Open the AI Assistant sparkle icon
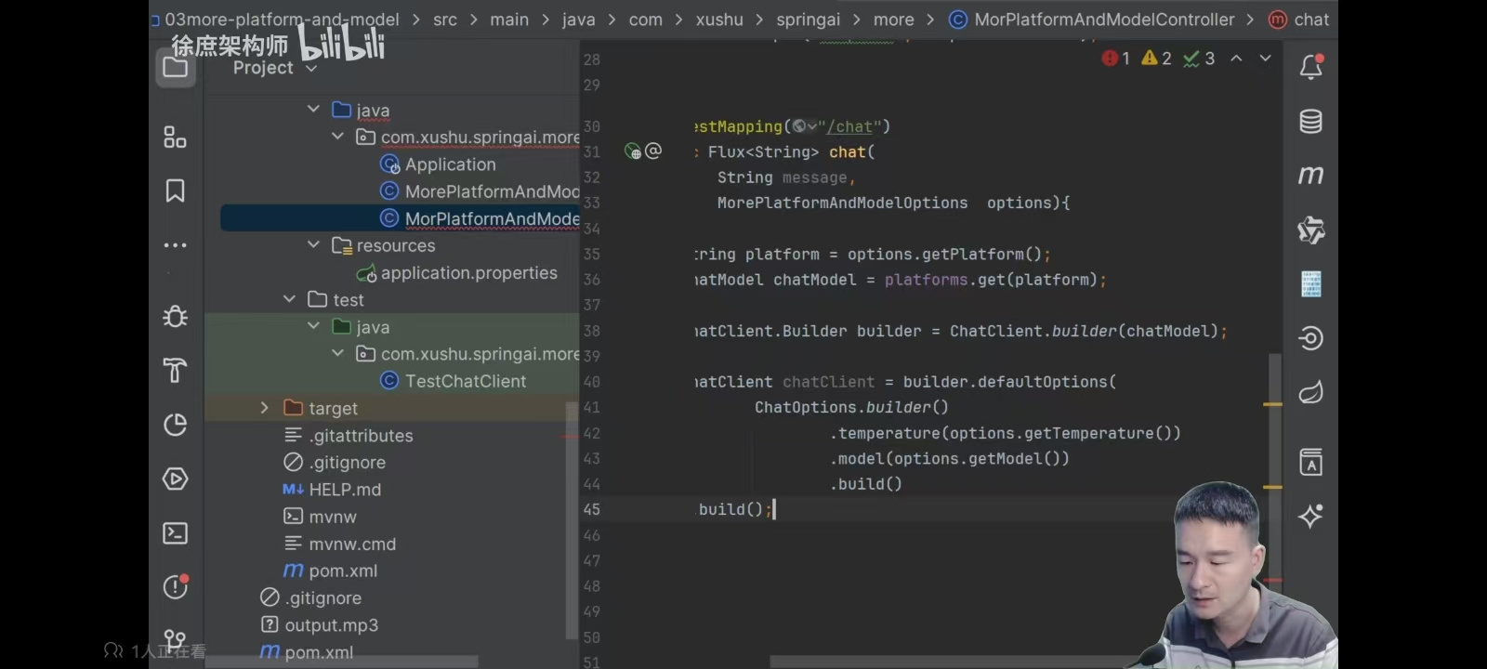 pos(1310,517)
